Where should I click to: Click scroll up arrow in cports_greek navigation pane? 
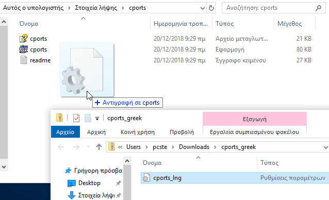pos(127,161)
